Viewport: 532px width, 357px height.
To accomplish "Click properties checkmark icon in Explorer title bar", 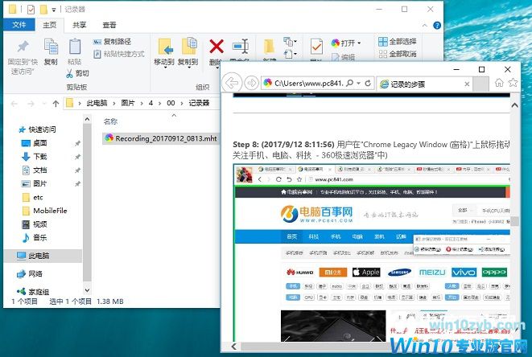I will pyautogui.click(x=31, y=10).
